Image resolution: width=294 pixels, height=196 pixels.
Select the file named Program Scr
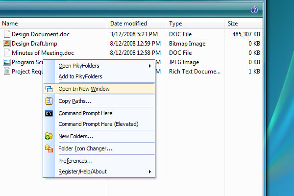click(27, 62)
